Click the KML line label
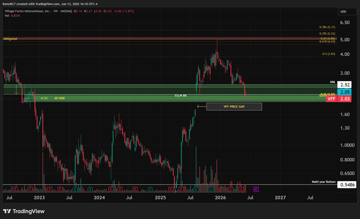This screenshot has height=219, width=360. point(332,82)
